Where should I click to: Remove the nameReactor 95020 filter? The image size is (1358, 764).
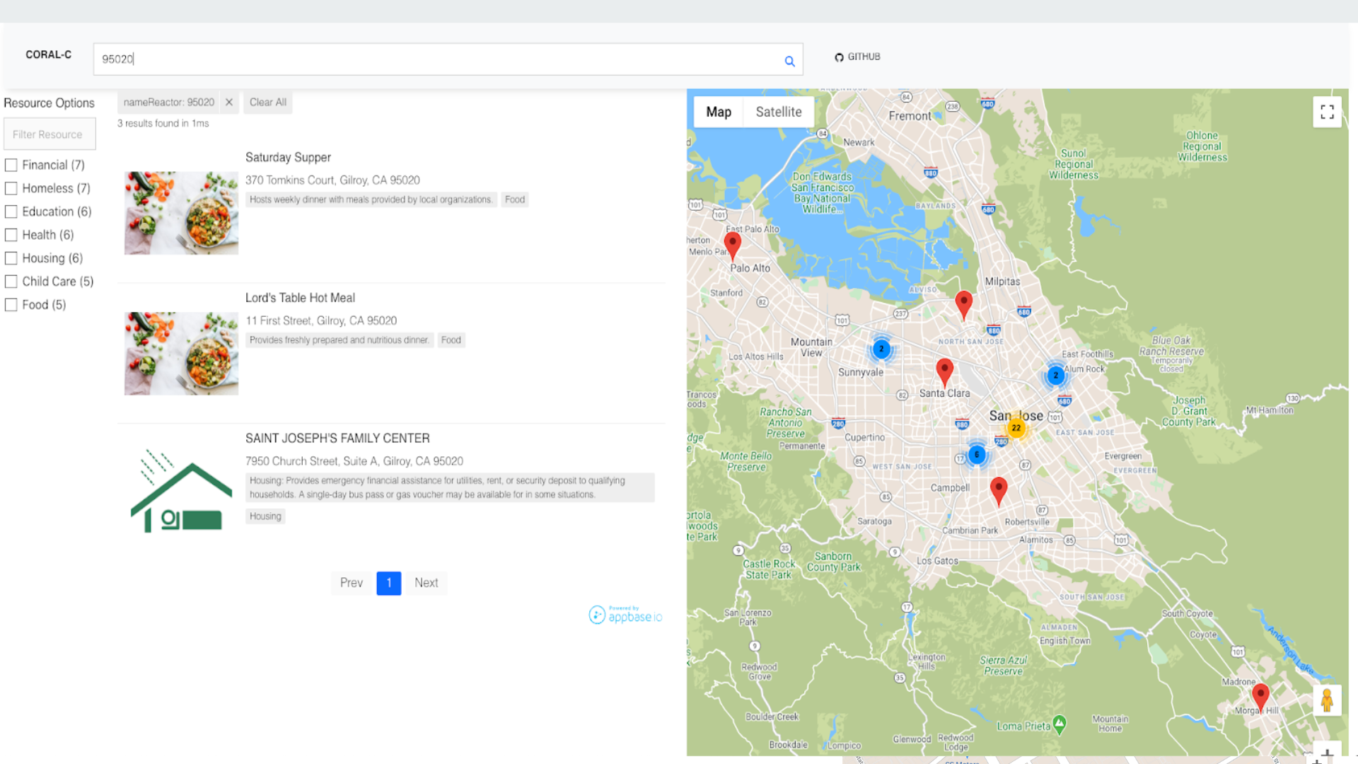[x=229, y=102]
